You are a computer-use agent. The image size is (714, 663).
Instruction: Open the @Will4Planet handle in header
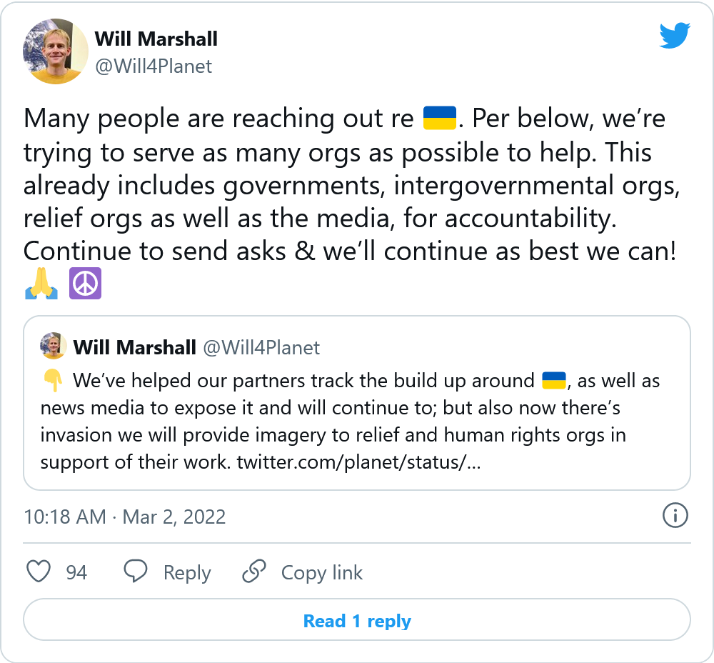pyautogui.click(x=154, y=66)
